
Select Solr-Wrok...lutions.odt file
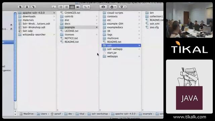pyautogui.click(x=37, y=24)
